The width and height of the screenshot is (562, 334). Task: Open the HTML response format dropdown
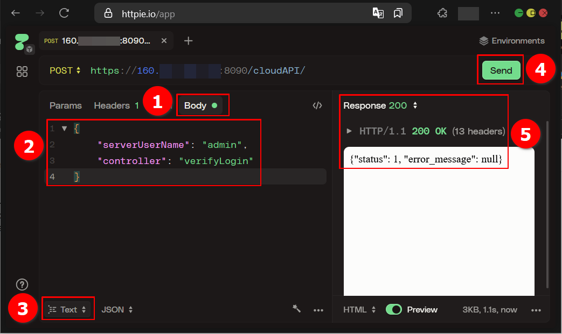[x=359, y=310]
